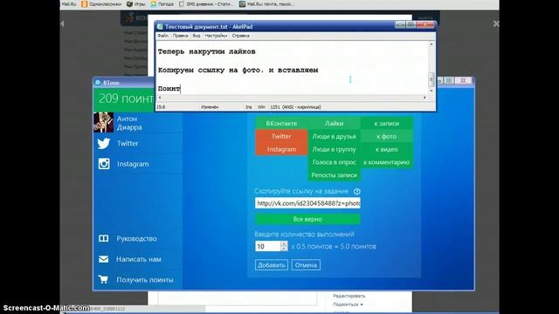Click the ВТопе window title icon
The image size is (559, 314).
98,82
